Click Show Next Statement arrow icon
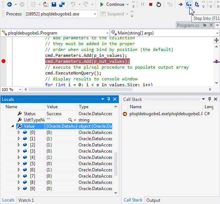The image size is (220, 204). point(180,4)
